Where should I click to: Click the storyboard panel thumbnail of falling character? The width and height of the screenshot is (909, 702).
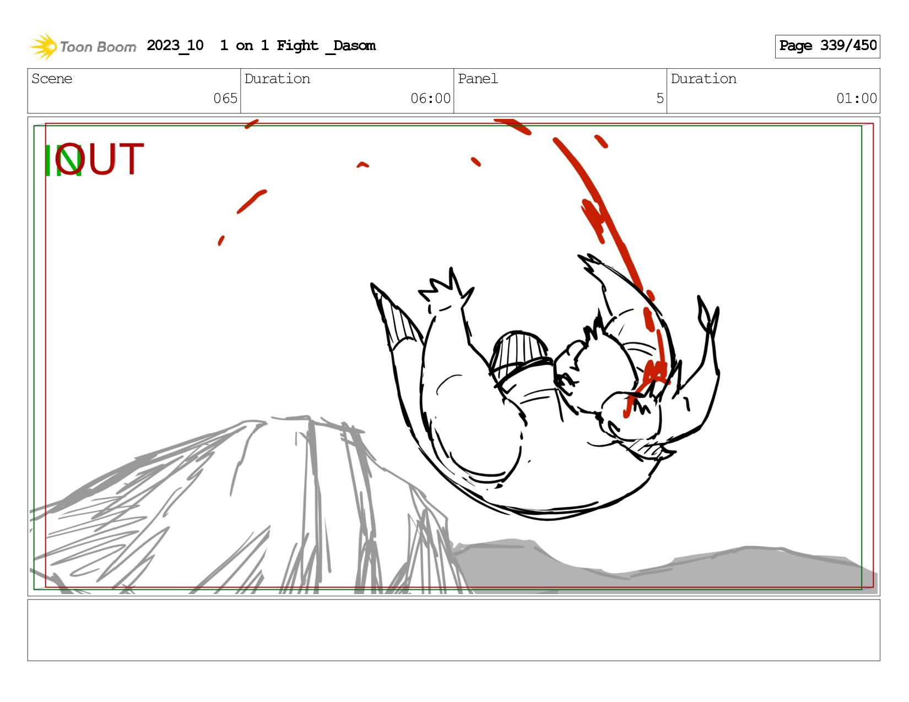[x=453, y=356]
